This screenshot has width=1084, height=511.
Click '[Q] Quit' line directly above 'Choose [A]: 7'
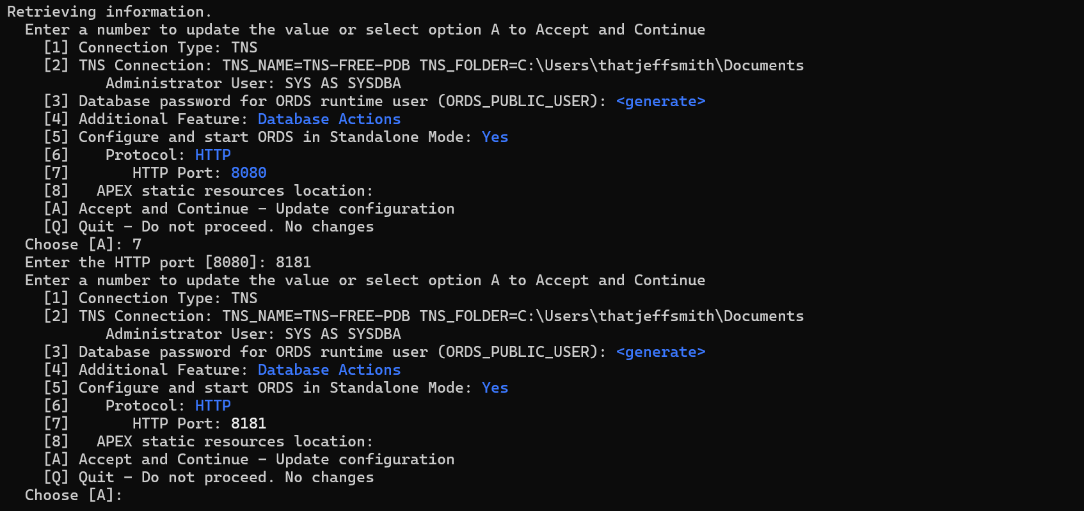click(209, 226)
